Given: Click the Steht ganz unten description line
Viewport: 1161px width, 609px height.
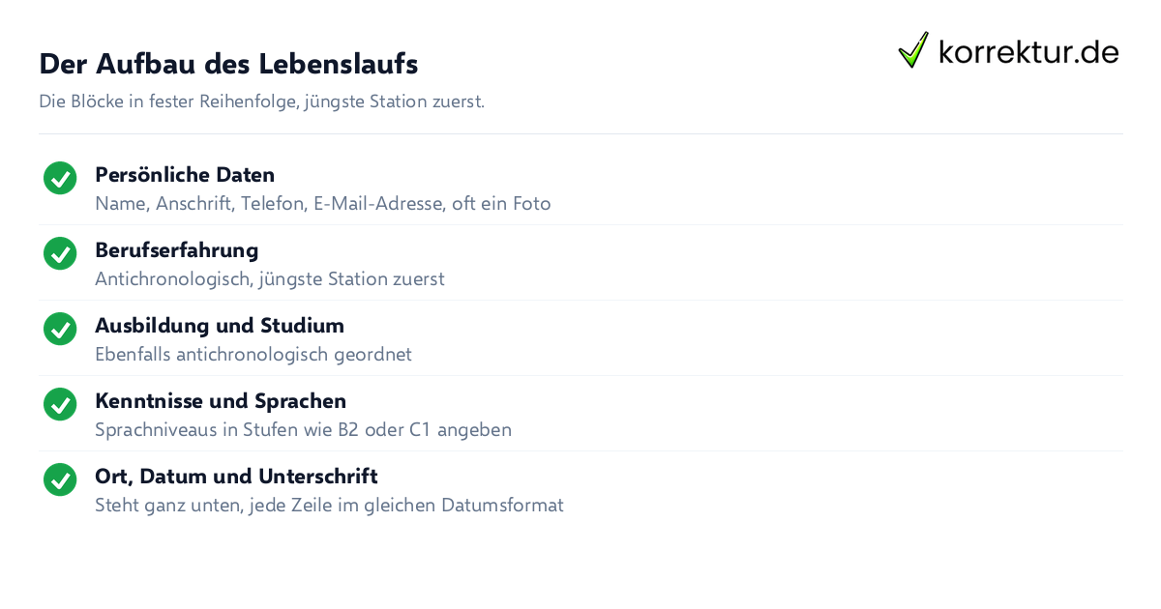Looking at the screenshot, I should 329,506.
